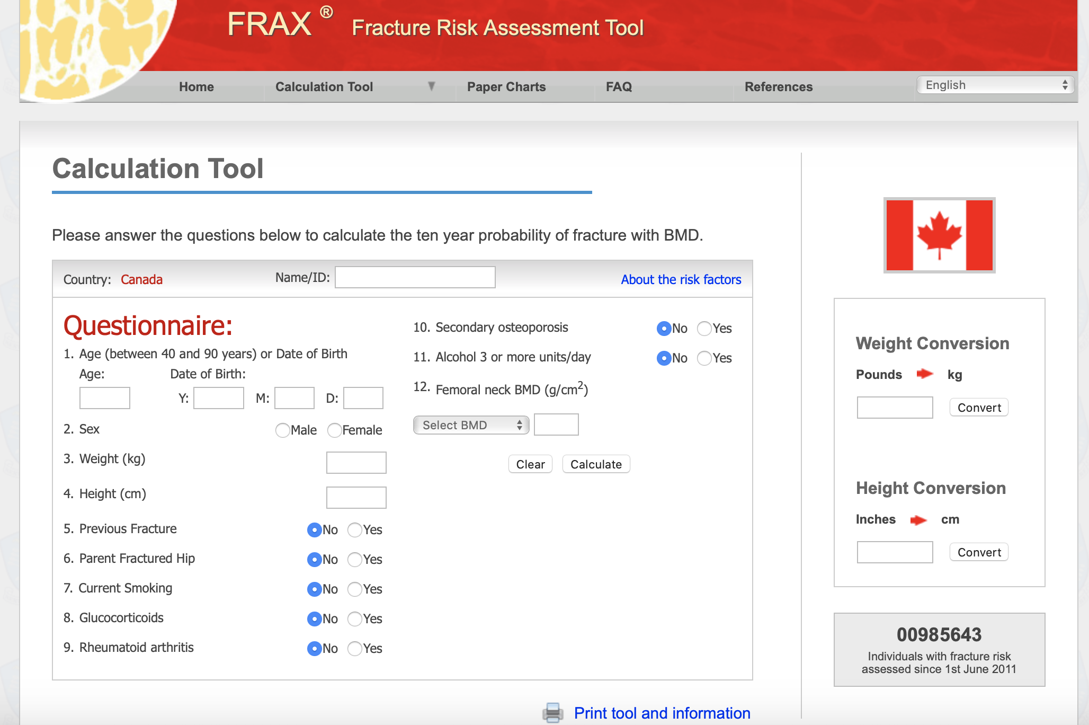Go to the Home menu item
This screenshot has height=725, width=1089.
[197, 87]
